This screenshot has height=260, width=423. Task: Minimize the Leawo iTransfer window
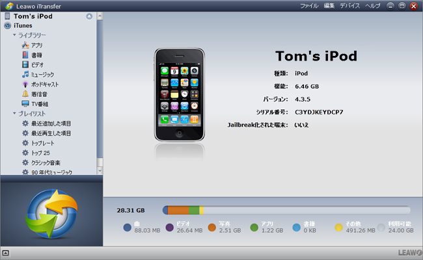390,6
